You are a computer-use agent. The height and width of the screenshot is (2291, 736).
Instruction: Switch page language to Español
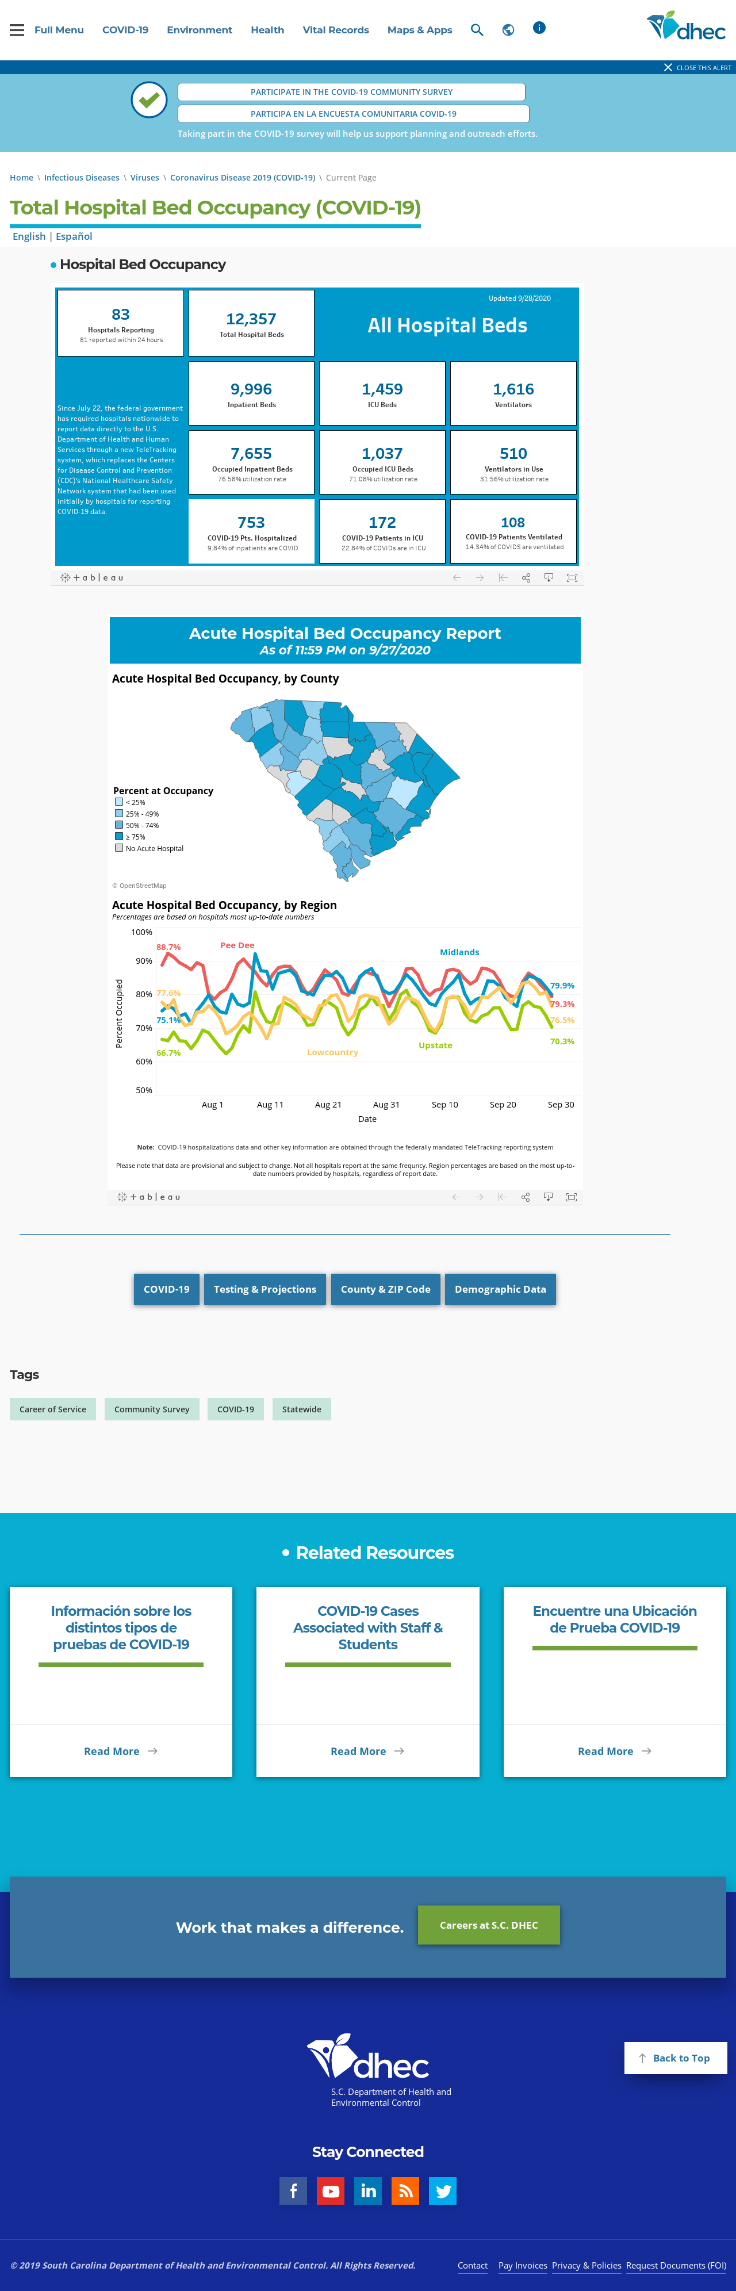74,236
